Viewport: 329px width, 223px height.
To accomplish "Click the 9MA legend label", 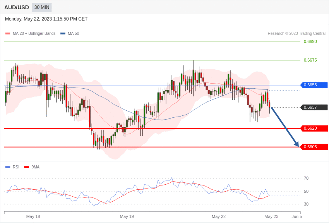I will (36, 167).
